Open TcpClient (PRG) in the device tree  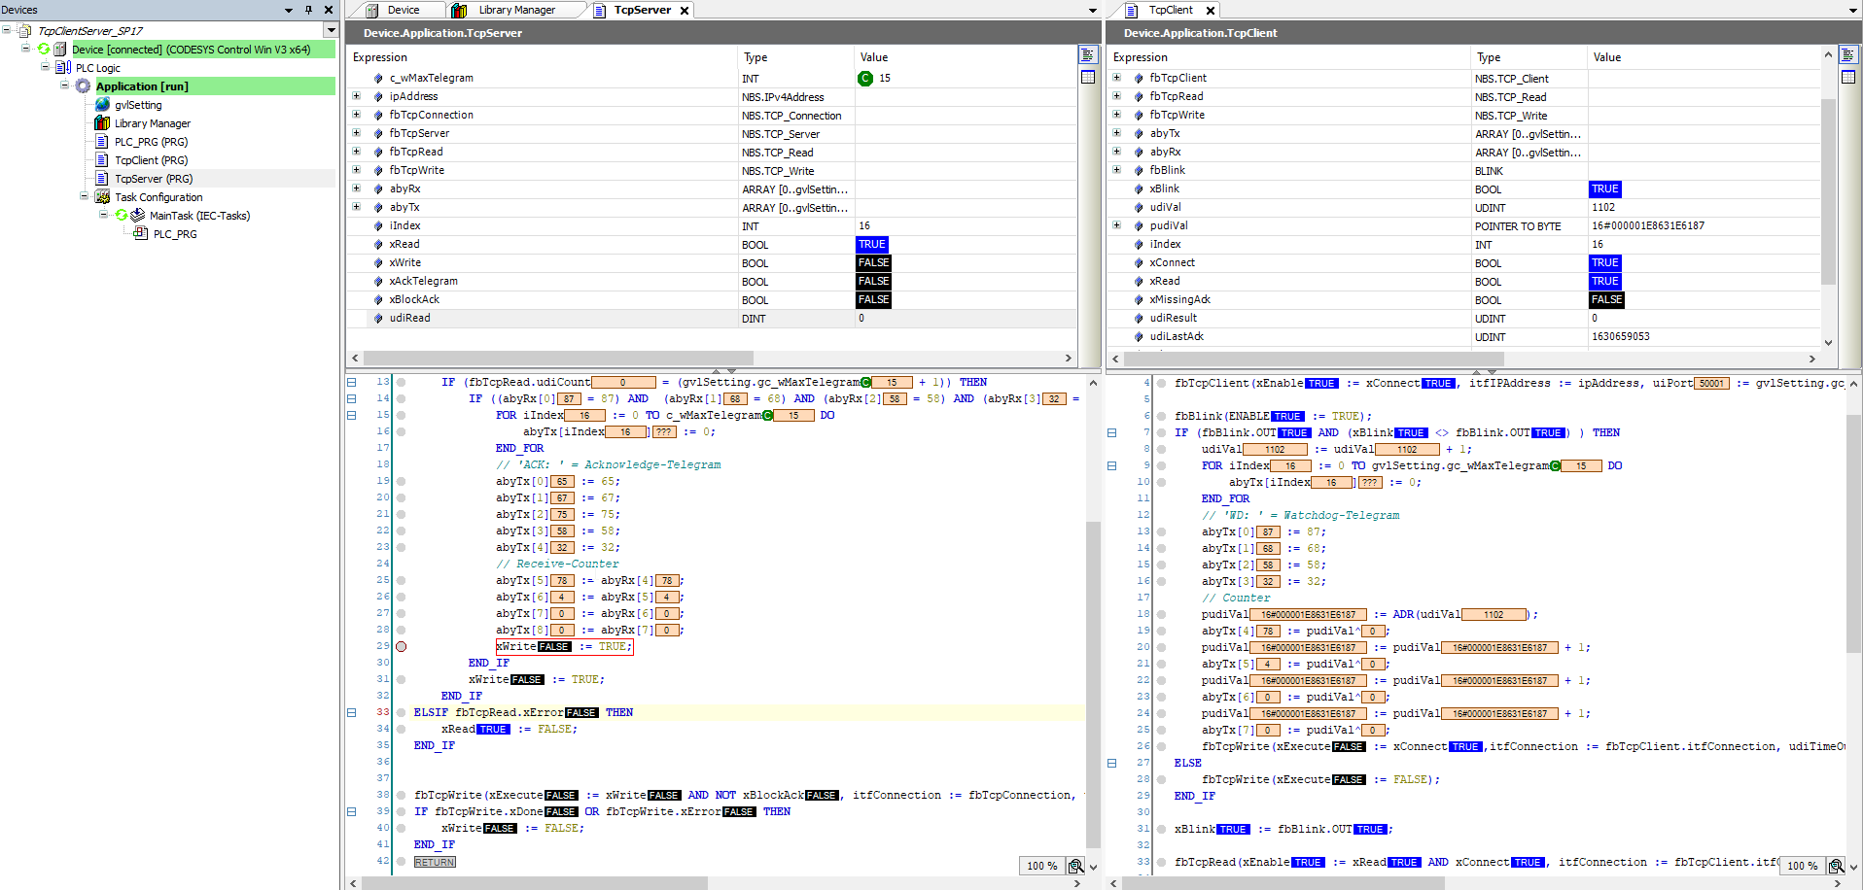point(151,160)
